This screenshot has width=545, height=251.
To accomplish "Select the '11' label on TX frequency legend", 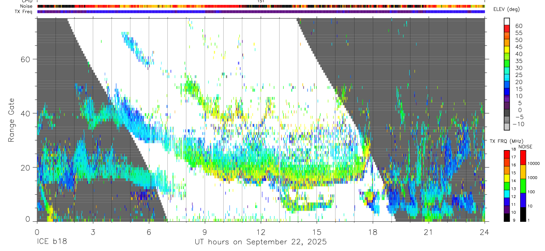I will [x=513, y=205].
